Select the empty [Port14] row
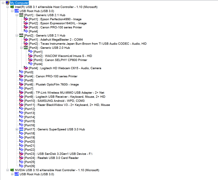 30,117
